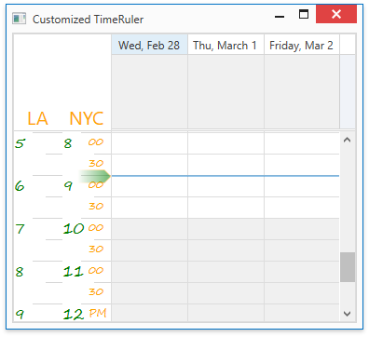Viewport: 369px width, 337px height.
Task: Click the NYC 11 hour label
Action: click(74, 272)
